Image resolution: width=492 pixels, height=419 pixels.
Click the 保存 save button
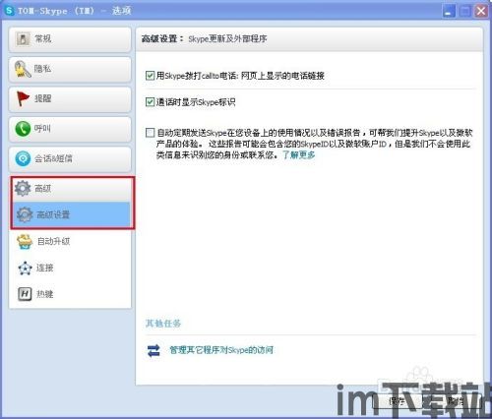click(x=398, y=401)
